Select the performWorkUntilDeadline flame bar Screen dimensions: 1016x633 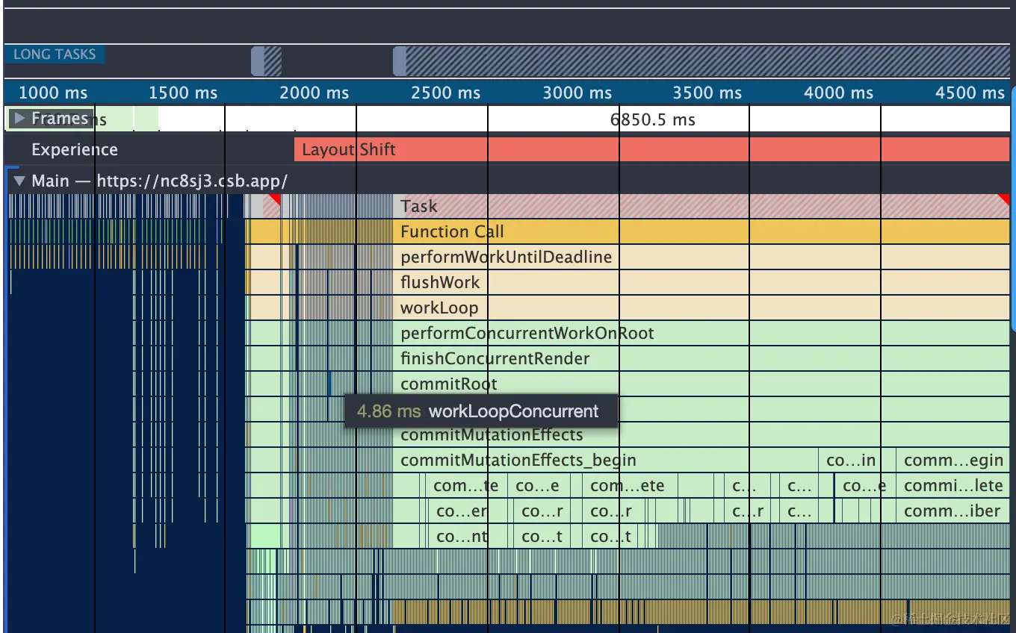click(x=701, y=257)
